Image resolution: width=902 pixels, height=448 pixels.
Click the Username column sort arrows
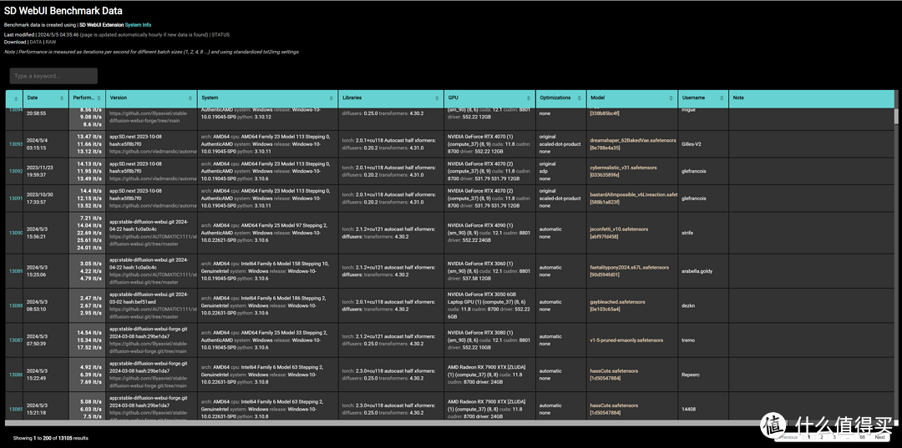pyautogui.click(x=722, y=98)
